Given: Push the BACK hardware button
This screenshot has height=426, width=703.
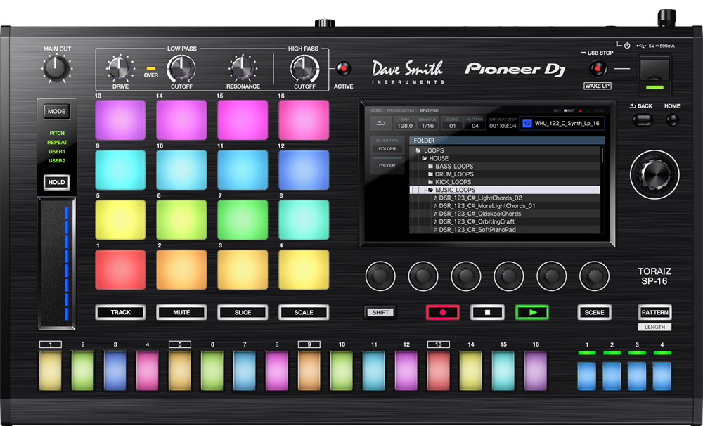Looking at the screenshot, I should point(643,120).
